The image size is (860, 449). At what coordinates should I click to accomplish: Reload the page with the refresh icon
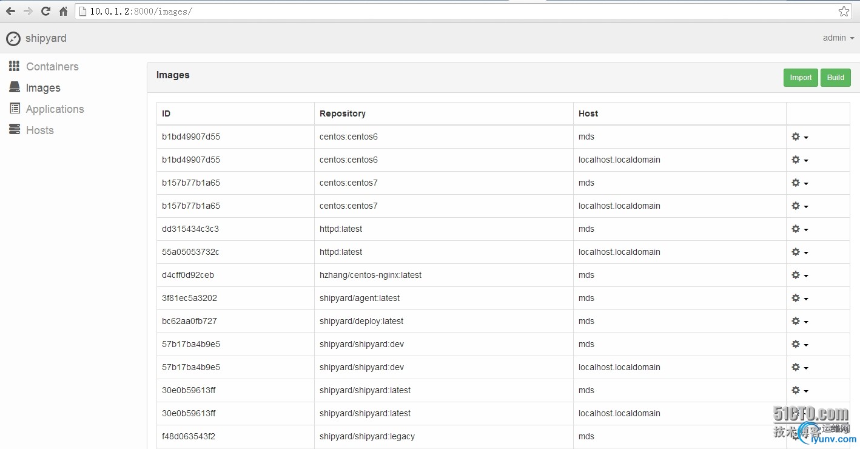click(45, 11)
